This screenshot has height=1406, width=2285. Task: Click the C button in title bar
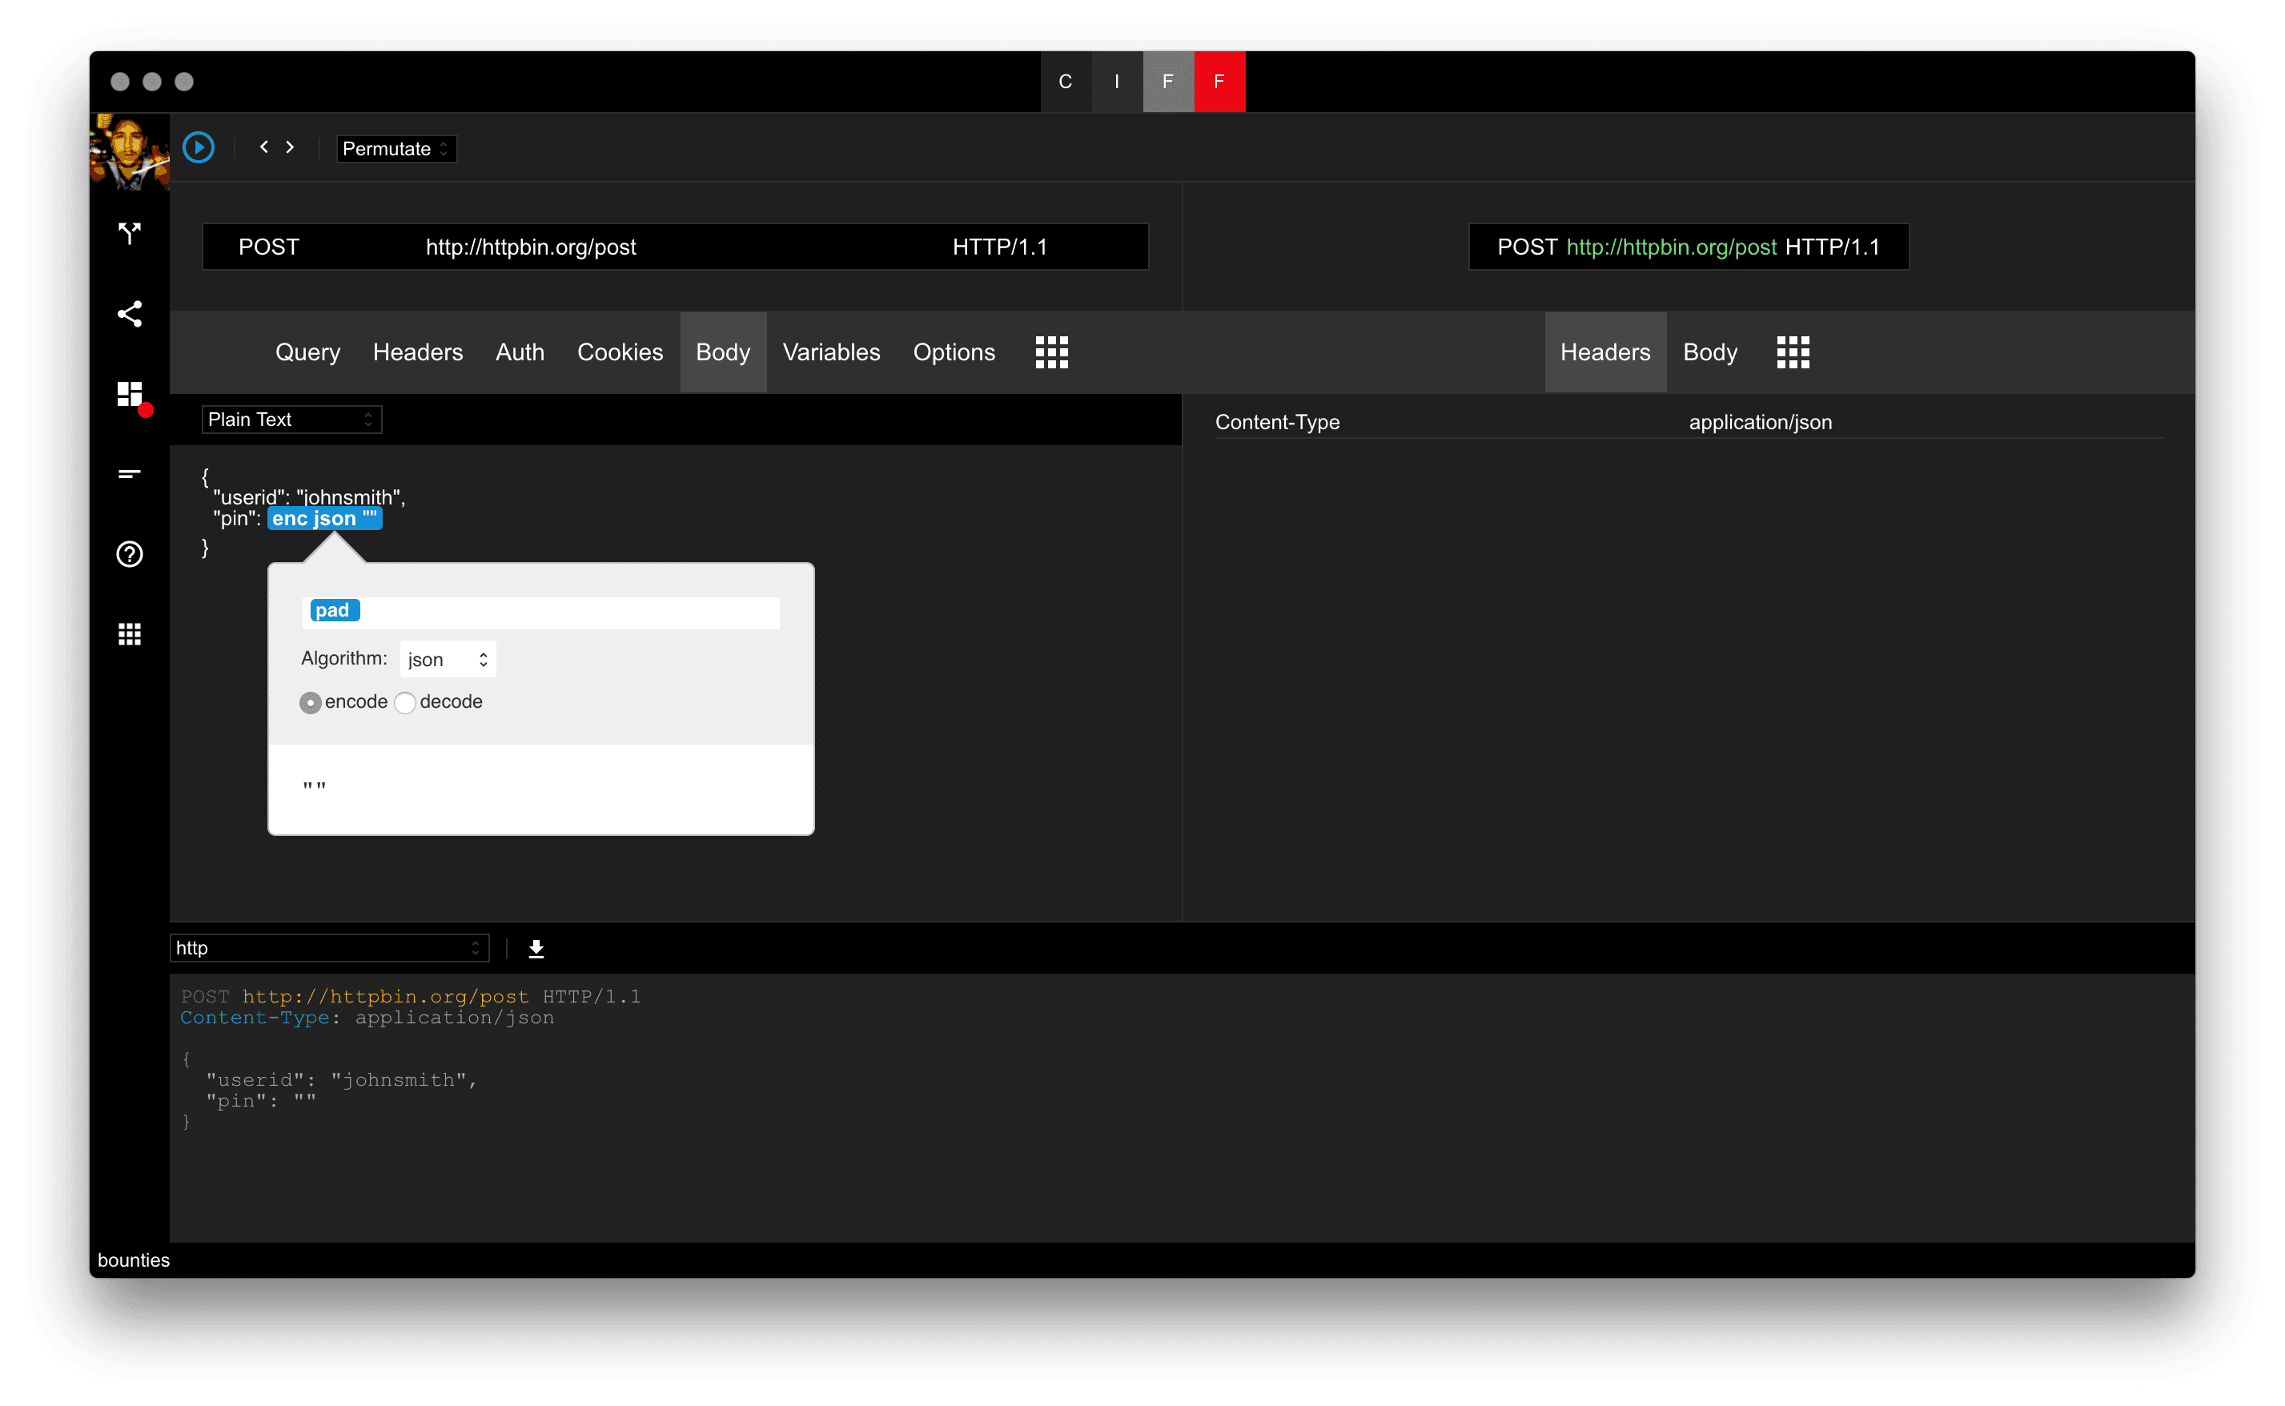[x=1066, y=82]
